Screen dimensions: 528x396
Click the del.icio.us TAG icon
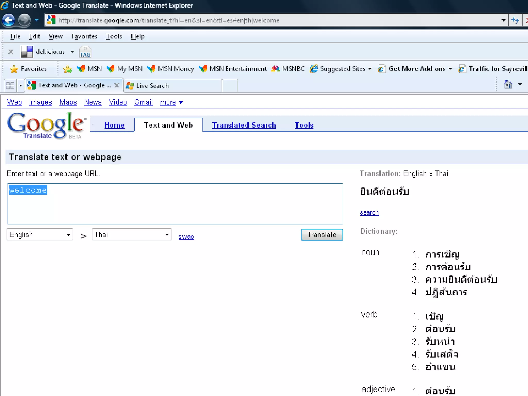tap(85, 52)
